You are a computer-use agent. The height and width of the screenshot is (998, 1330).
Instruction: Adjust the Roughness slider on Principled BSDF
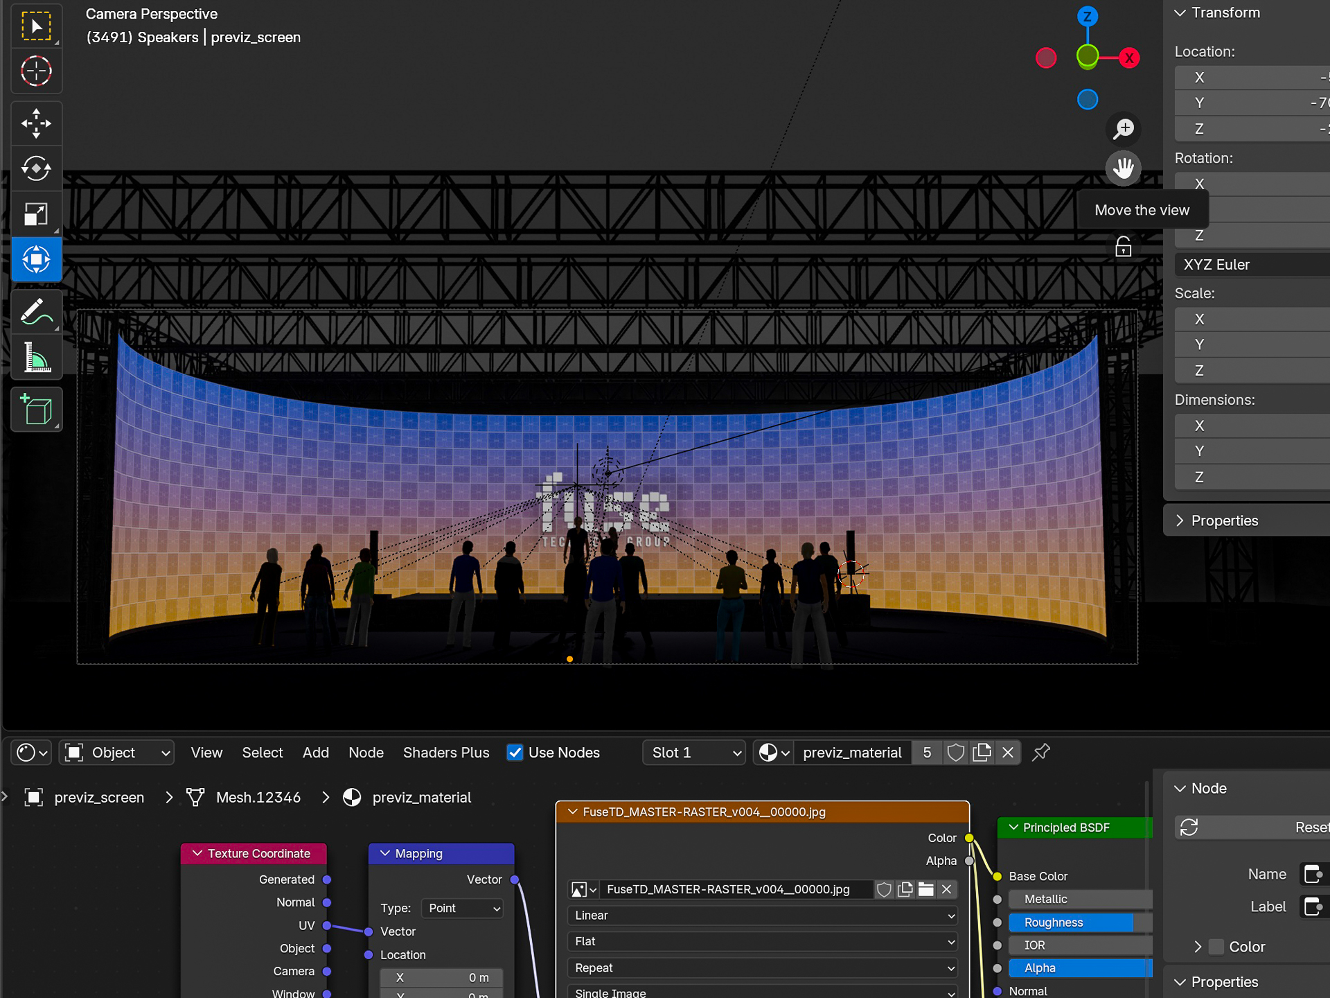[1080, 922]
